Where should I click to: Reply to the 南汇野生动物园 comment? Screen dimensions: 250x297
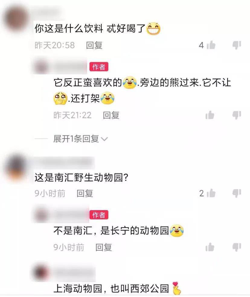[x=85, y=193]
